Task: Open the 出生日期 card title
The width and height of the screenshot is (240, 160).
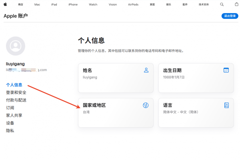Action: (172, 70)
